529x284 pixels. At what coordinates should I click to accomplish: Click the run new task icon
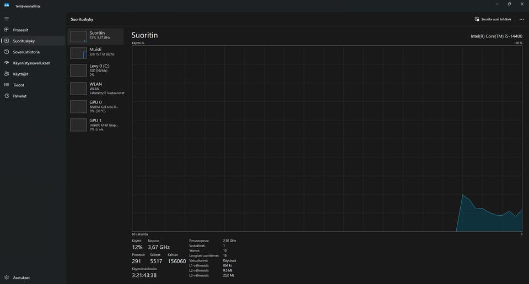coord(477,19)
